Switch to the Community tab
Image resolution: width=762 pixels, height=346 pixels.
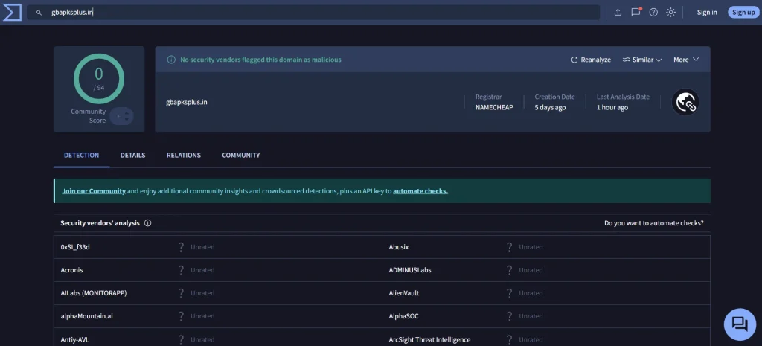(241, 155)
